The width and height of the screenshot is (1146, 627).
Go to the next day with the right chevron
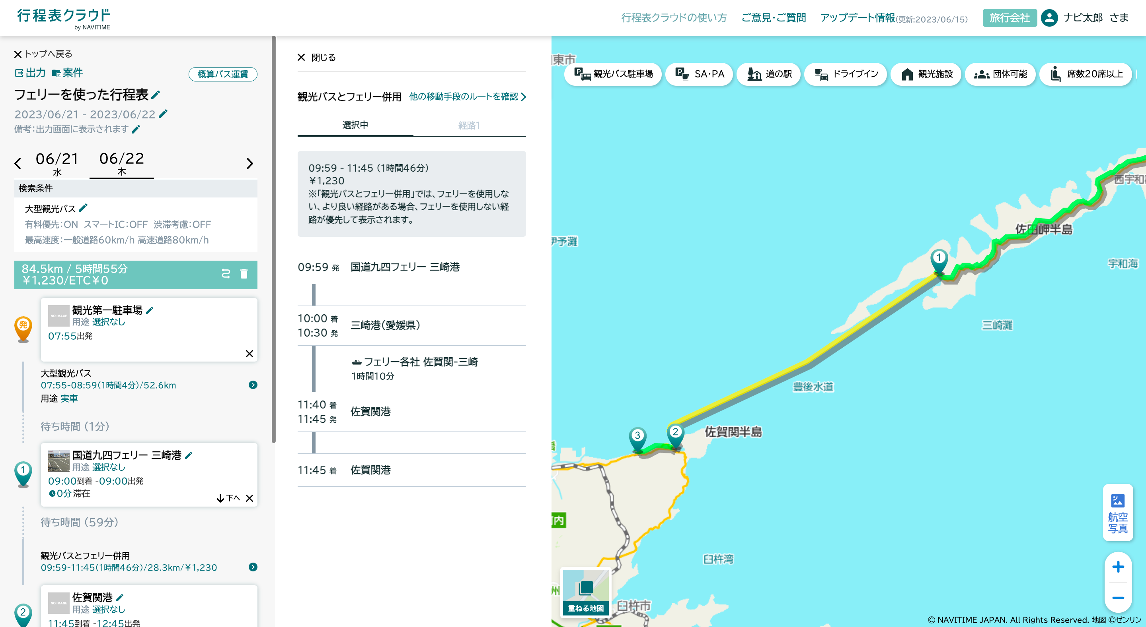click(249, 164)
